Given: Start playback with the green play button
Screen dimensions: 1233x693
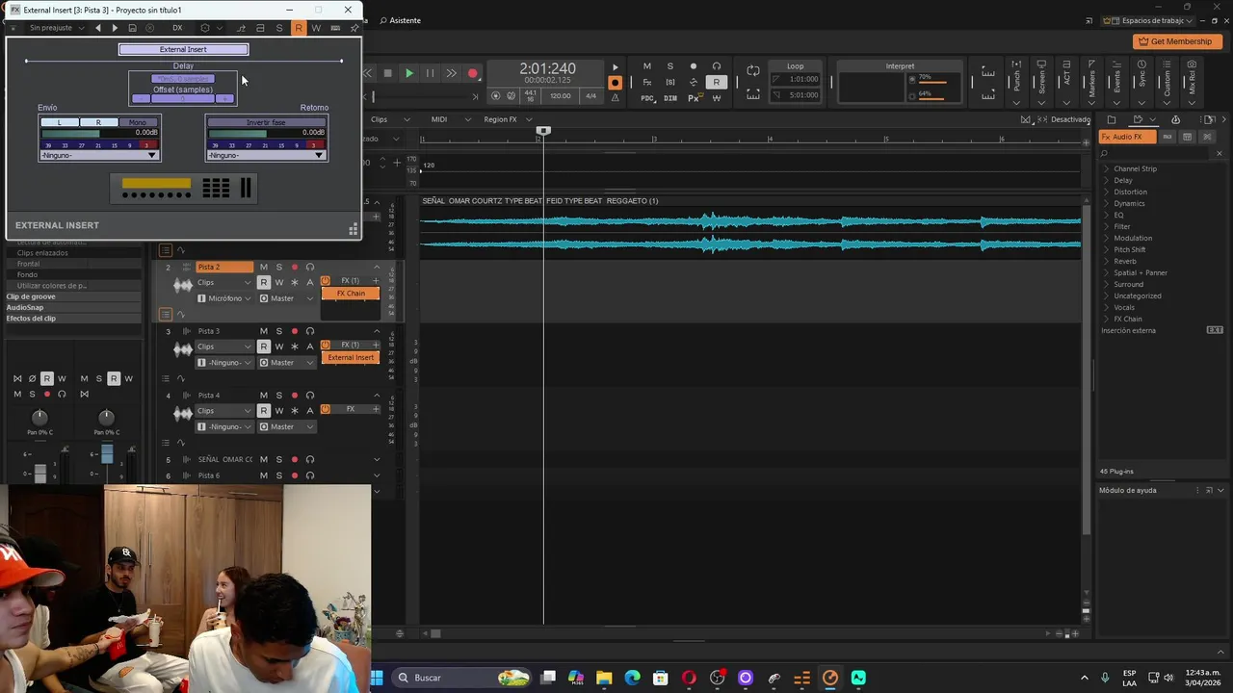Looking at the screenshot, I should click(409, 73).
